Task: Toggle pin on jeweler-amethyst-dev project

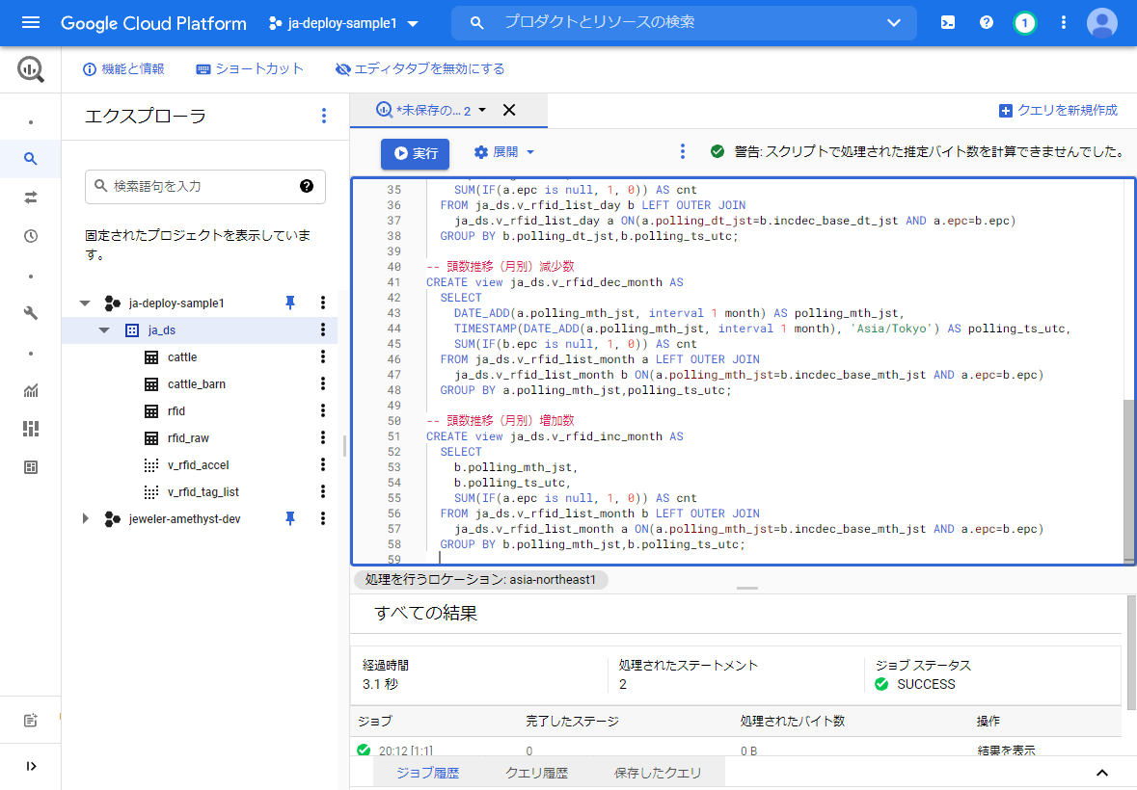Action: coord(289,519)
